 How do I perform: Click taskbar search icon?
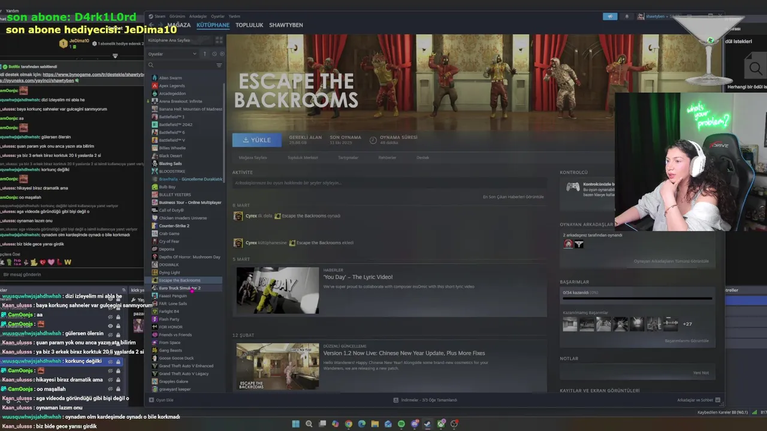309,424
